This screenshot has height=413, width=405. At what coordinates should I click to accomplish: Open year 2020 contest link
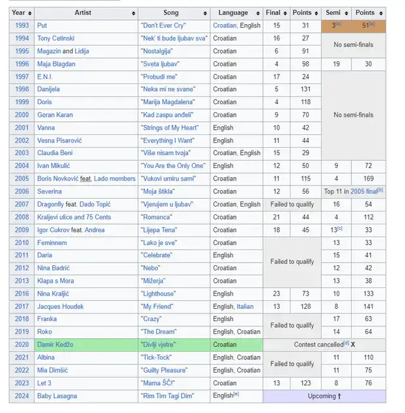click(x=21, y=345)
